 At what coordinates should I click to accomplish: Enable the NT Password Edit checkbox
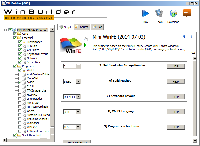[20, 107]
